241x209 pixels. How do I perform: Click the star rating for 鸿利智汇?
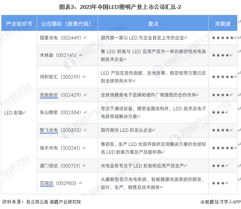[x=223, y=77]
